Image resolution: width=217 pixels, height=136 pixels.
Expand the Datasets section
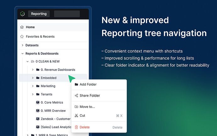point(22,45)
